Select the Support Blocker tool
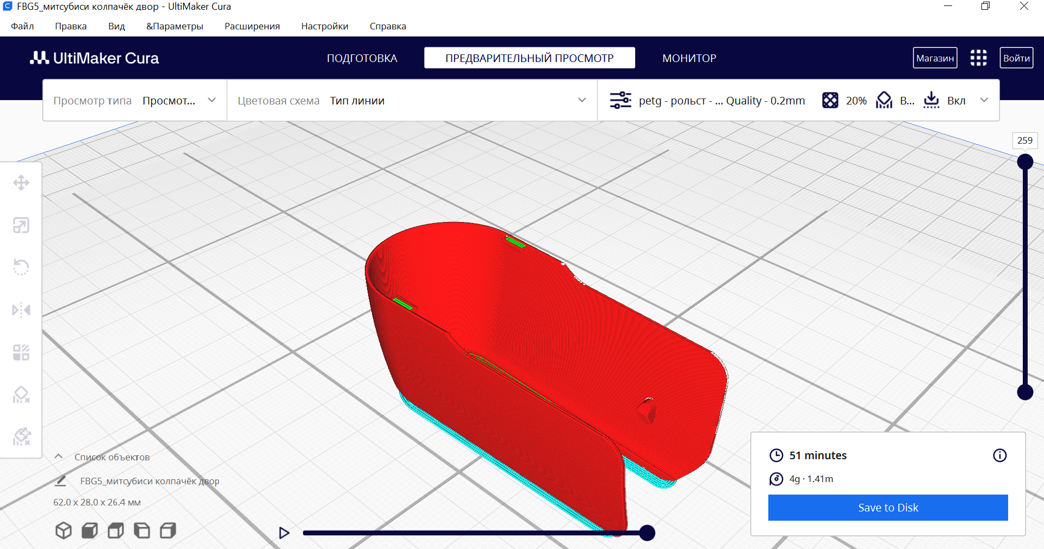Viewport: 1044px width, 549px height. [21, 394]
